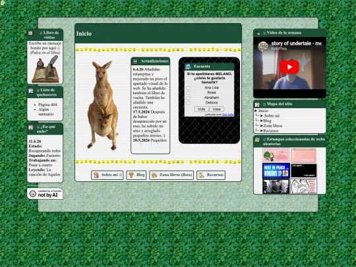The height and width of the screenshot is (267, 356).
Task: Click the Mapa del sitio header icon
Action: (x=257, y=104)
